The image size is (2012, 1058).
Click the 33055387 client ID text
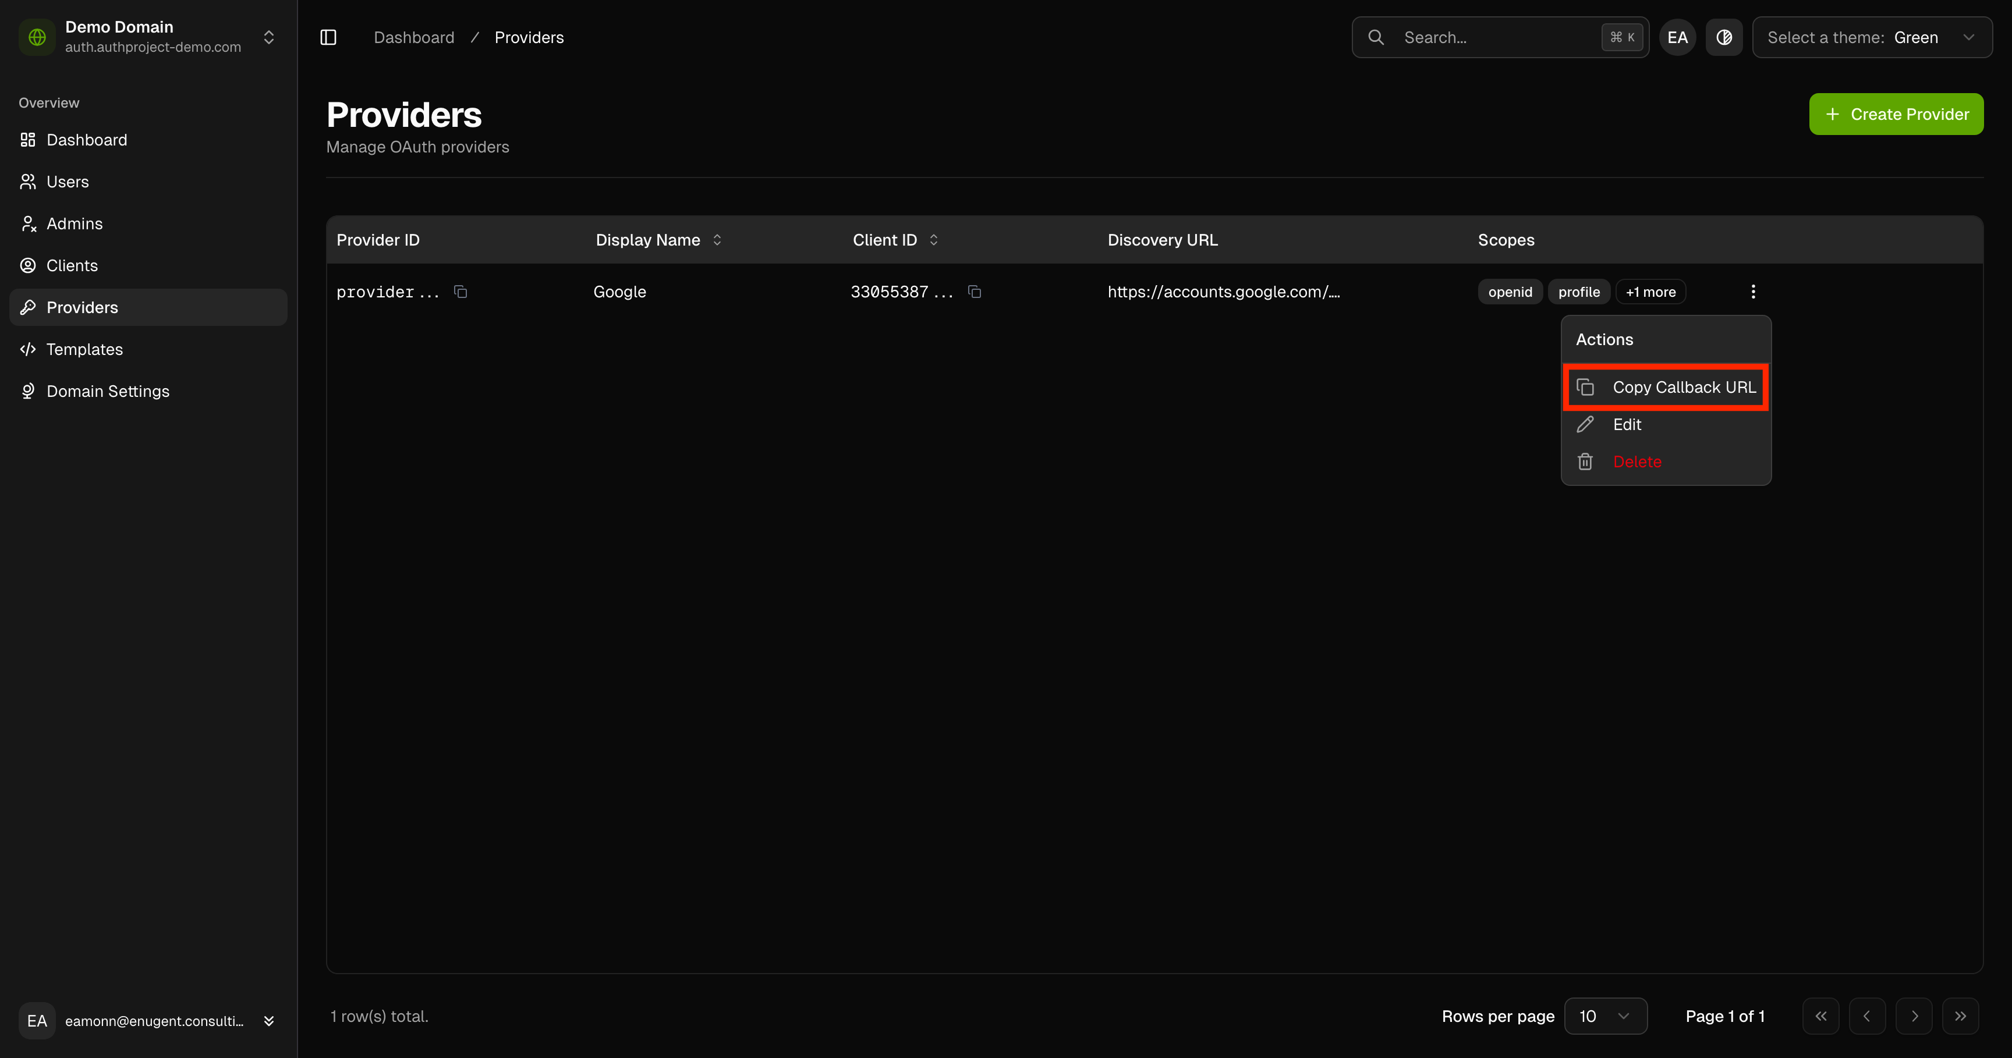(902, 292)
